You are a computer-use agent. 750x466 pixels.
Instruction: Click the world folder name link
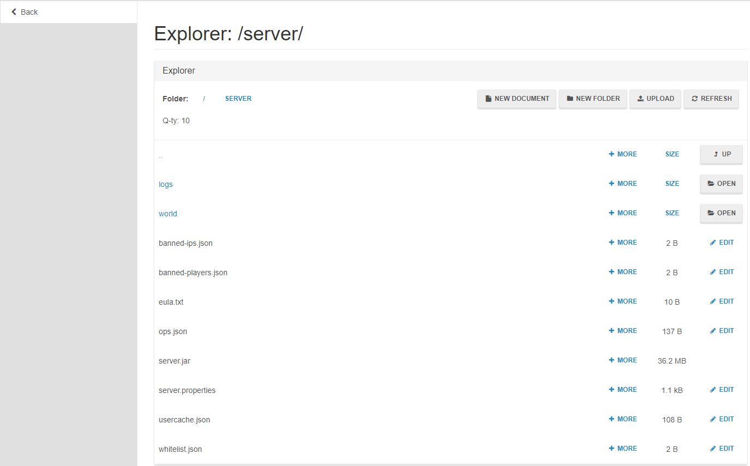click(167, 214)
